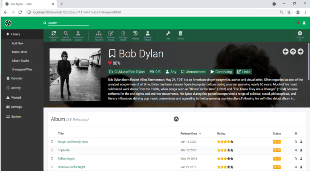Click Refresh & Scan toolbar icon
310x171 pixels.
[x=54, y=36]
